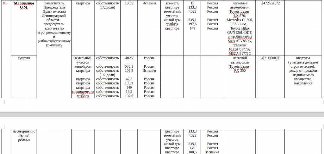This screenshot has height=154, width=324.
Task: Place cursor on Mercedes CL500 text
Action: tap(240, 20)
